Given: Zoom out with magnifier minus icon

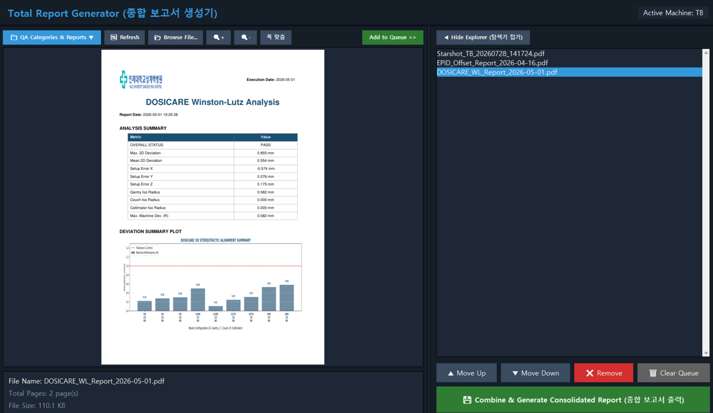Looking at the screenshot, I should (246, 38).
